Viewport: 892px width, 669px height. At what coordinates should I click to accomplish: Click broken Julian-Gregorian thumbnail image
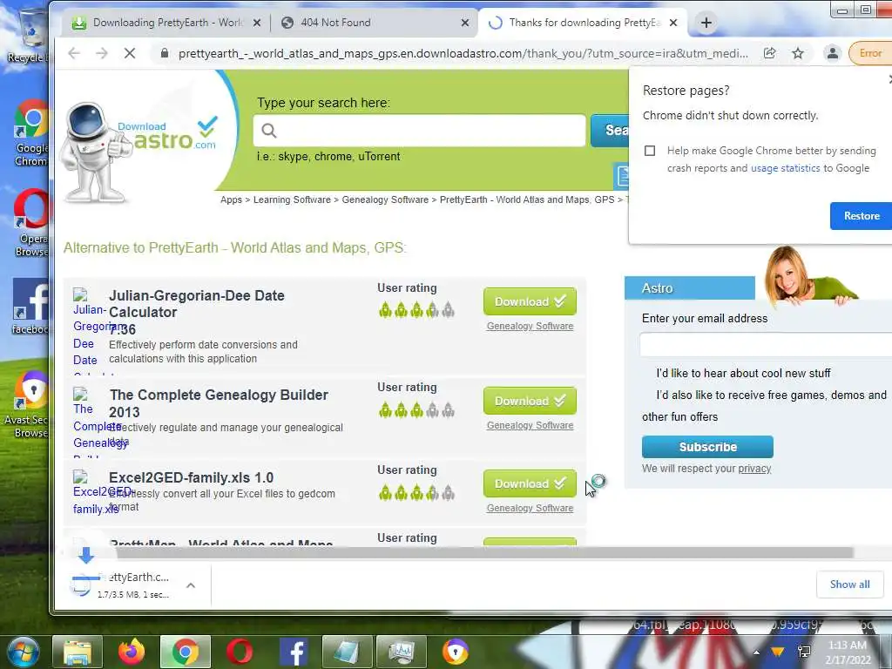pos(80,294)
